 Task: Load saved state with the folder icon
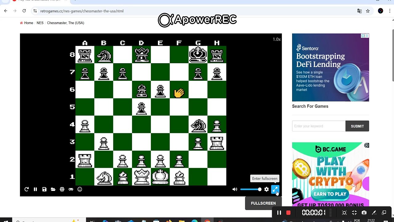(x=53, y=189)
